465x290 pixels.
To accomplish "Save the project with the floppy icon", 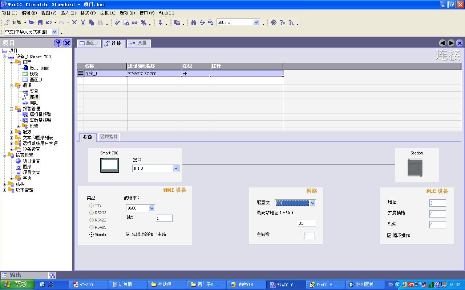I will click(40, 22).
